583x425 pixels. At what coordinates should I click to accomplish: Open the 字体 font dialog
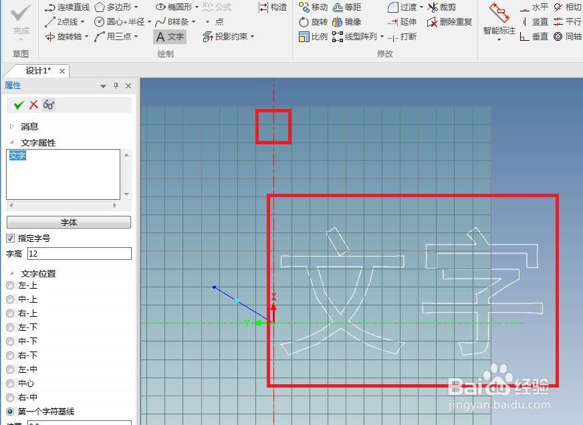click(68, 222)
